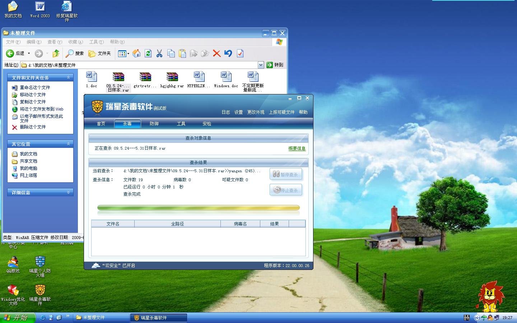517x323 pixels.
Task: Switch to the 工具 tab in Rising
Action: pyautogui.click(x=181, y=124)
